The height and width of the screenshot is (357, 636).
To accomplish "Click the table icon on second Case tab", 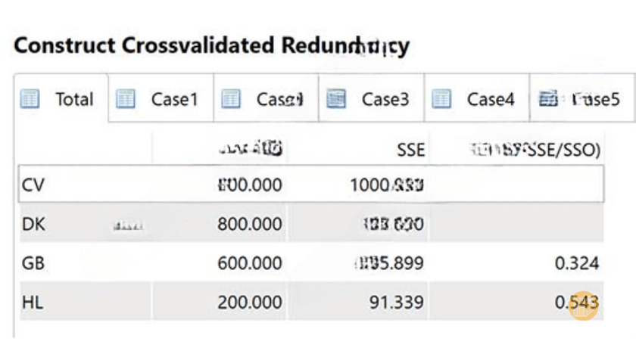I will pos(231,99).
